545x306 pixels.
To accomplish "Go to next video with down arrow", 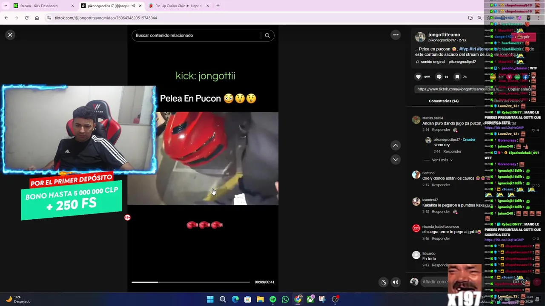I will 396,159.
